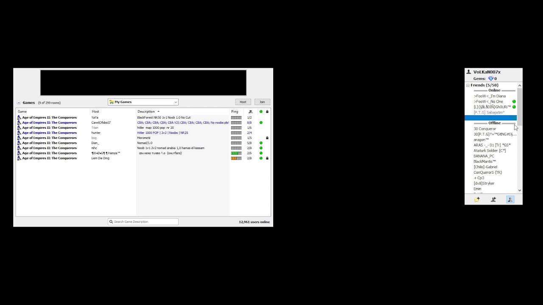Click the green dot in Dian_ row
Image resolution: width=543 pixels, height=305 pixels.
261,143
